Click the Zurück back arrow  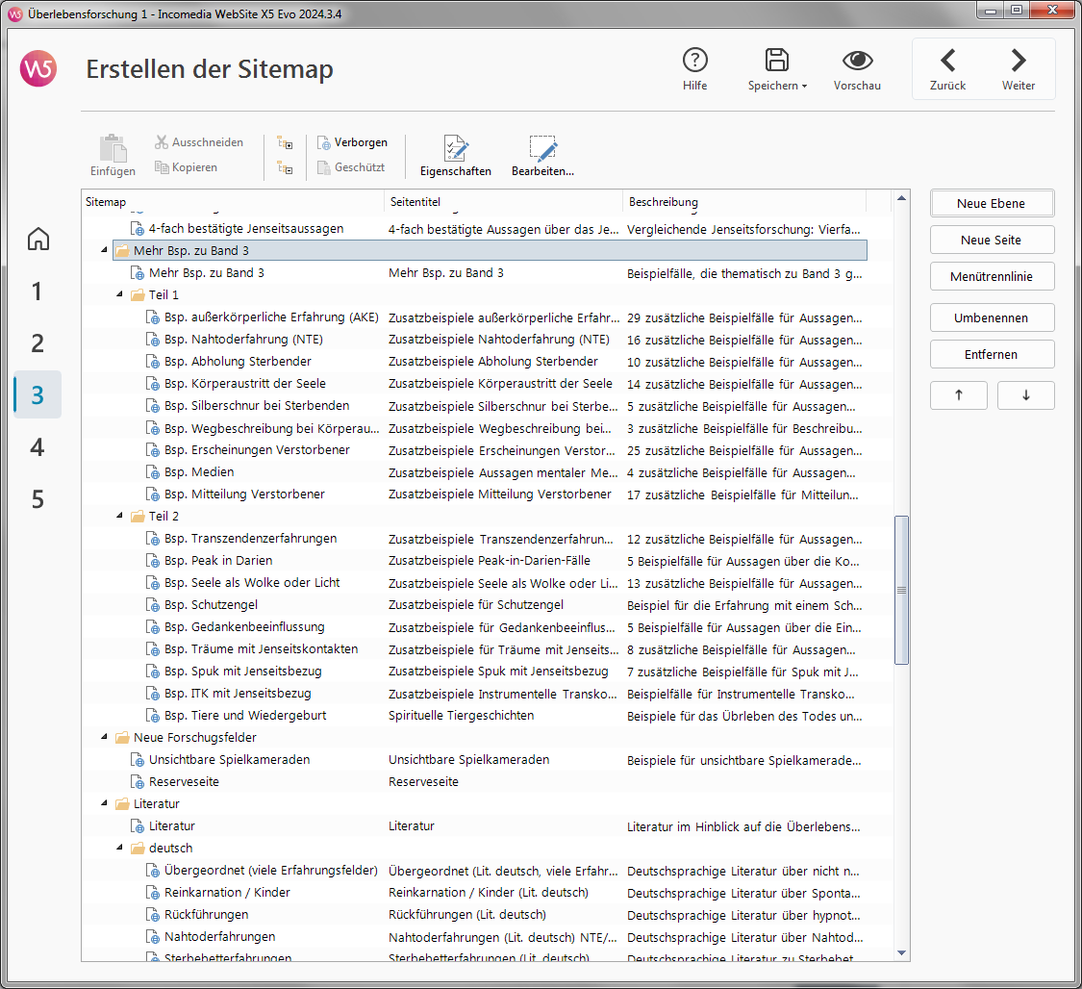(x=947, y=61)
